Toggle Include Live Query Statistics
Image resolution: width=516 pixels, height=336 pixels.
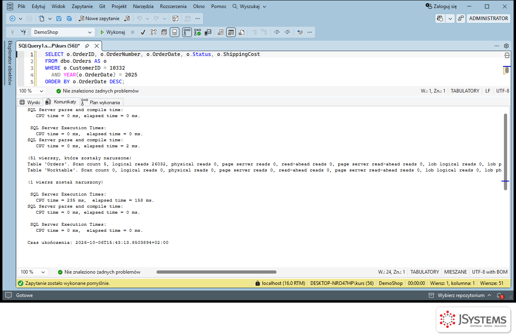(197, 32)
